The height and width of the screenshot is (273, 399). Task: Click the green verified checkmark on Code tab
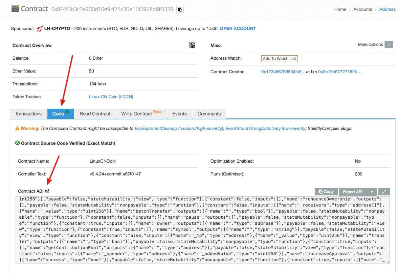click(67, 112)
